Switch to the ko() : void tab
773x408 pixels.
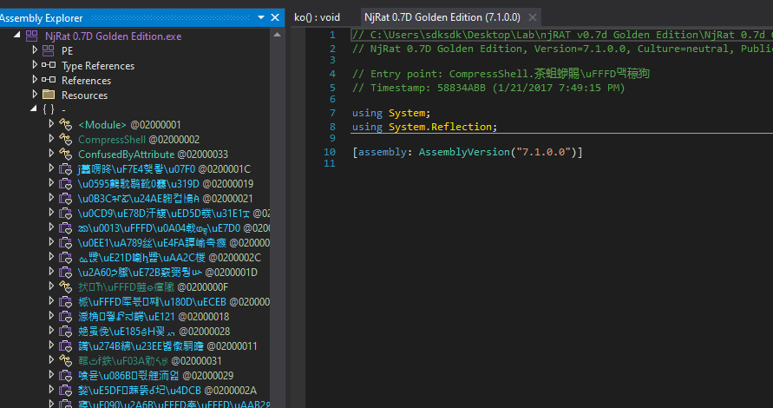coord(317,17)
